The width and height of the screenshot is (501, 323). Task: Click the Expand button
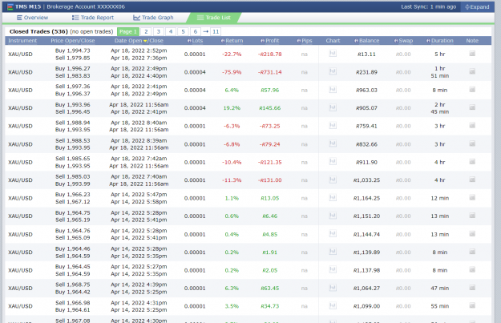click(477, 6)
